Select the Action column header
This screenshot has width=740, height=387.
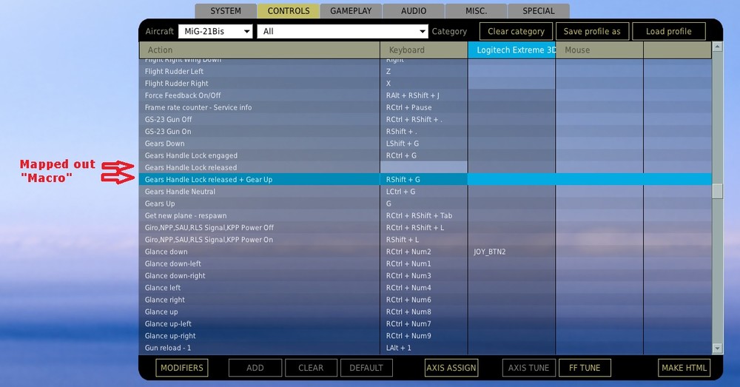coord(260,50)
